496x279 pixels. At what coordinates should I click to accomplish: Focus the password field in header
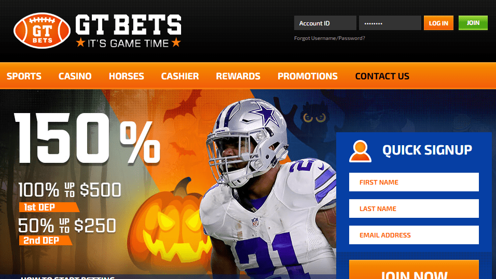click(x=390, y=23)
